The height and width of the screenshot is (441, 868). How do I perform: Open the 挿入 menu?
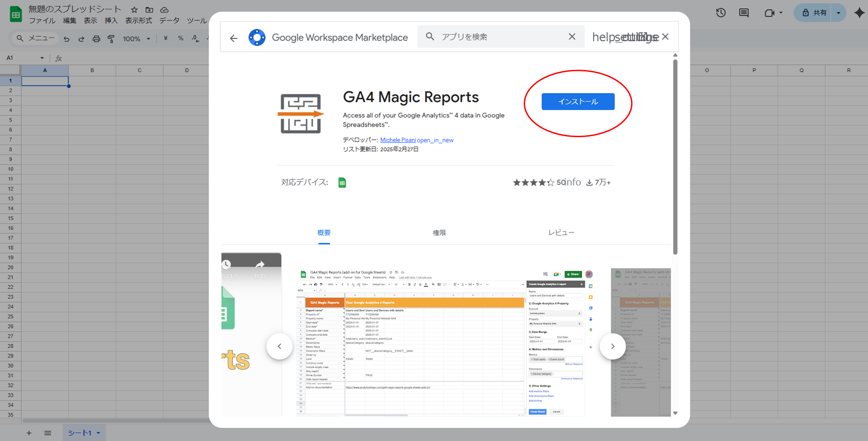pyautogui.click(x=111, y=21)
